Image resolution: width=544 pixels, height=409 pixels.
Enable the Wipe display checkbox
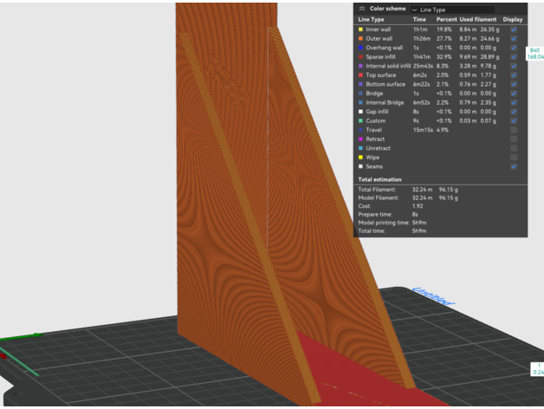(514, 157)
